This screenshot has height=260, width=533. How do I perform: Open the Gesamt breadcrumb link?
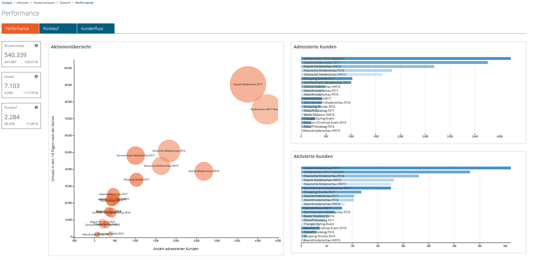(x=65, y=2)
